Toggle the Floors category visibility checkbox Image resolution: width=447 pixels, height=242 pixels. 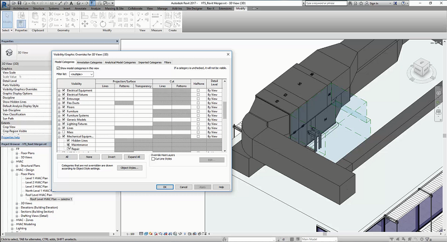coord(64,107)
